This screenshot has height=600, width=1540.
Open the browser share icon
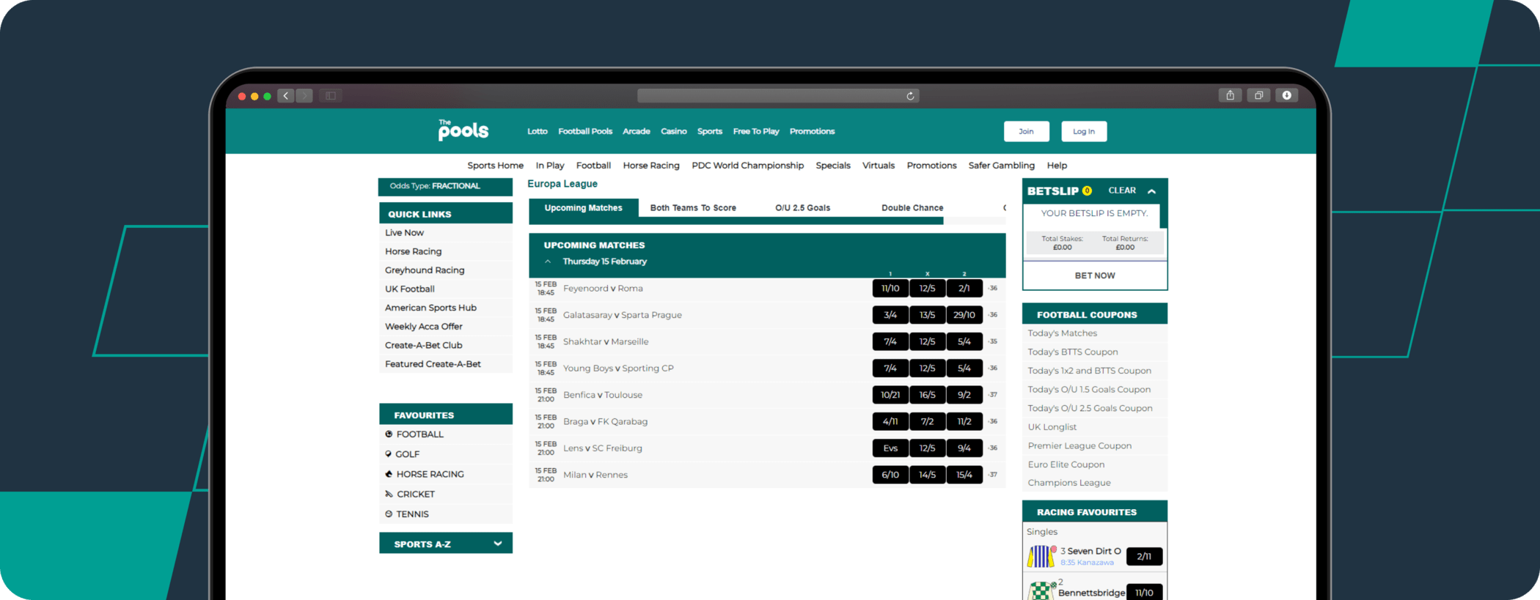(1231, 95)
